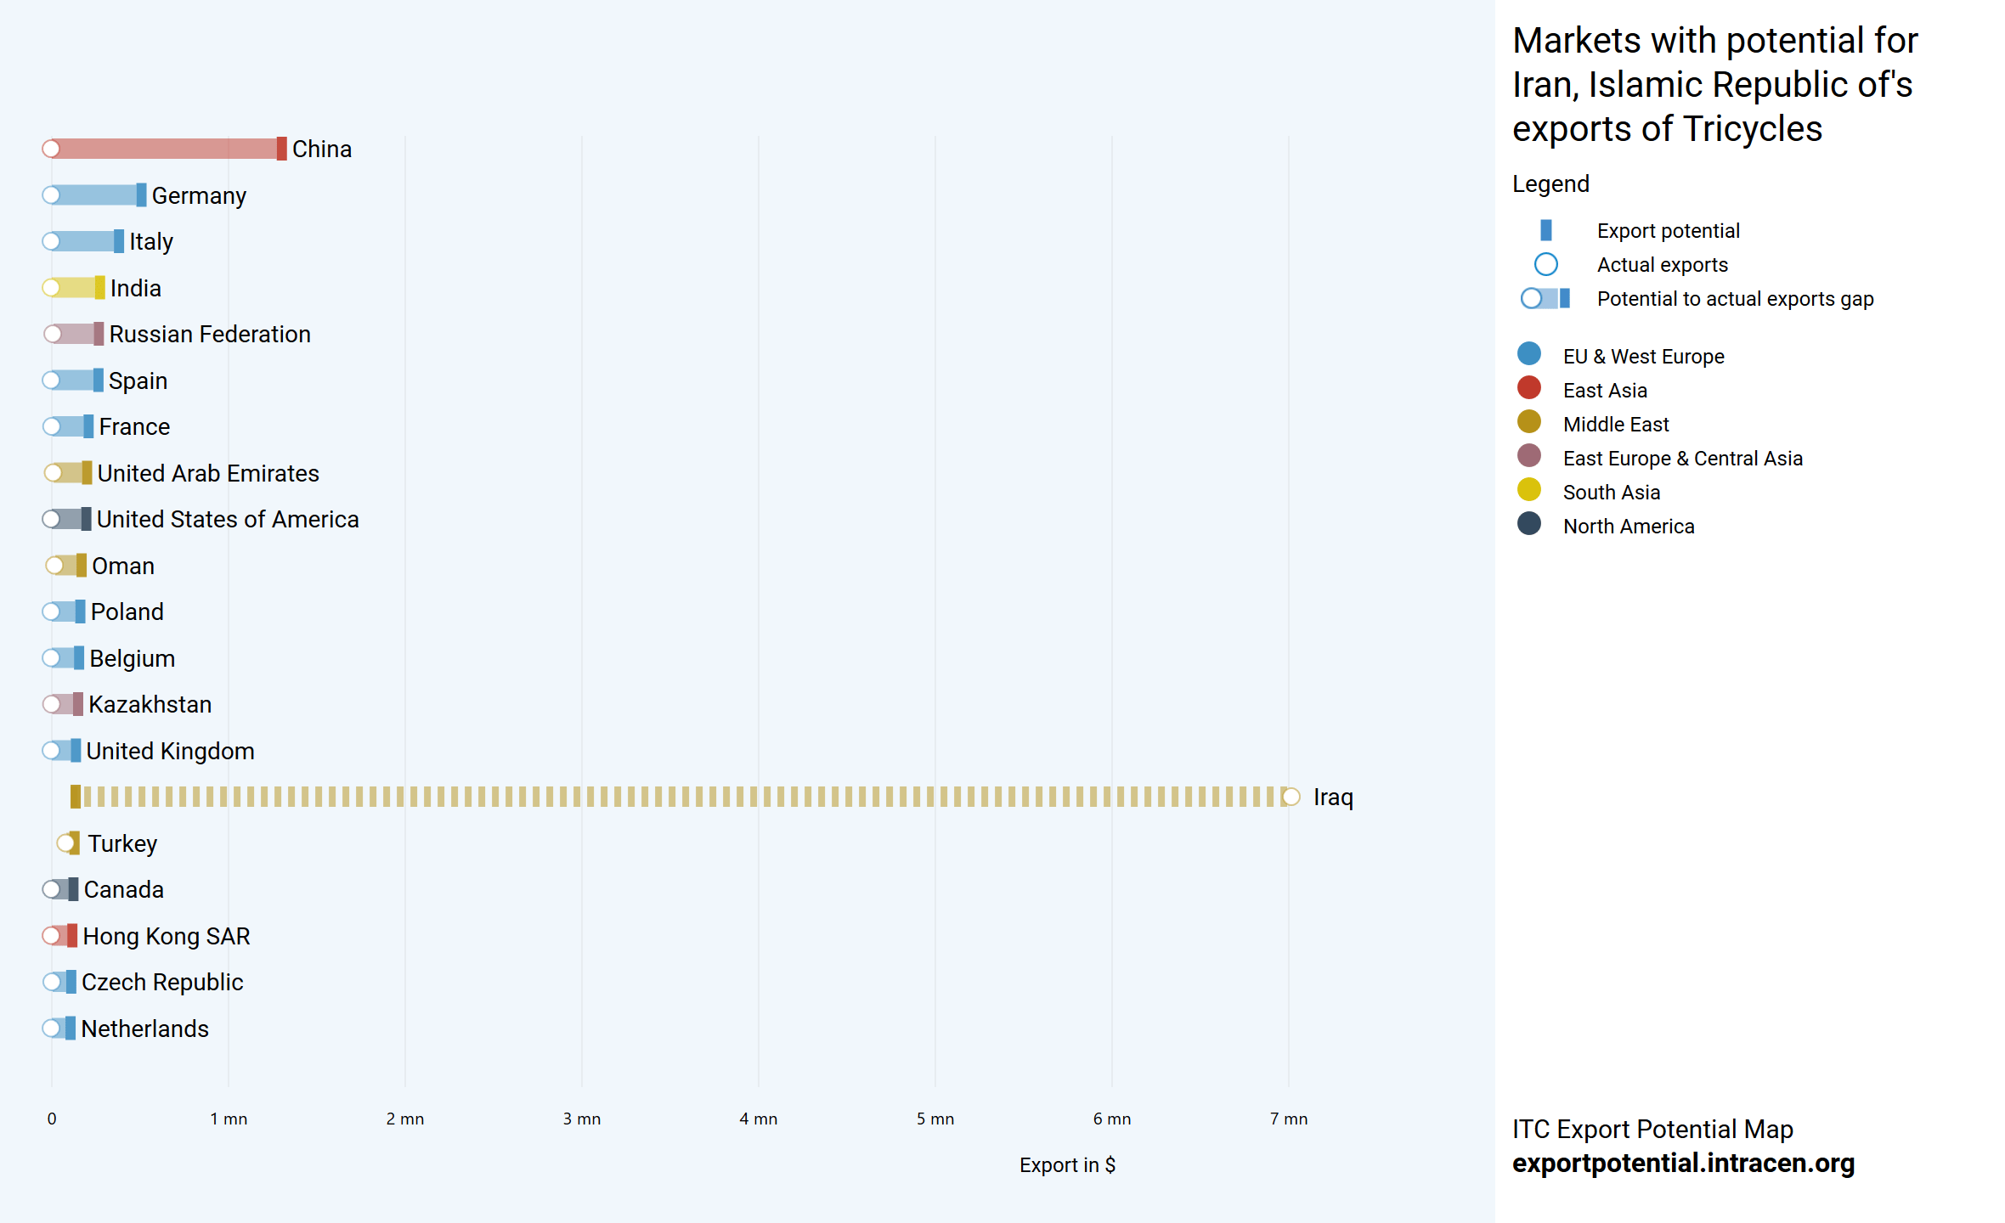
Task: Click the Iraq country label
Action: point(1332,797)
